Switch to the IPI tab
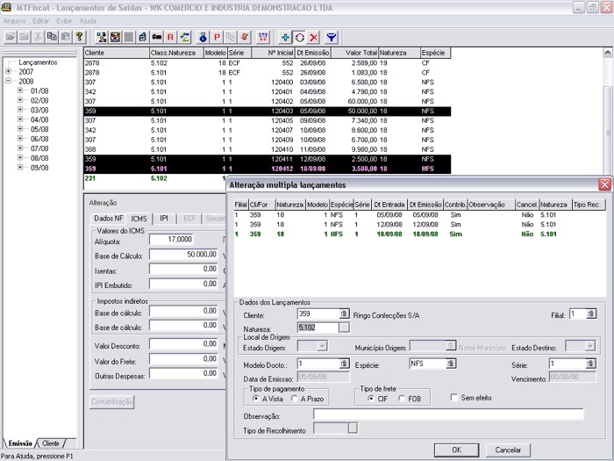Screen dimensions: 614x461 [x=164, y=218]
